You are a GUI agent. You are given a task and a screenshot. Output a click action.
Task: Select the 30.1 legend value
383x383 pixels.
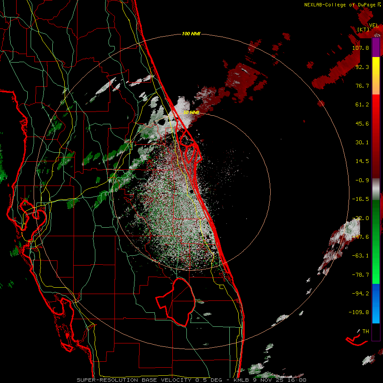[x=362, y=143]
